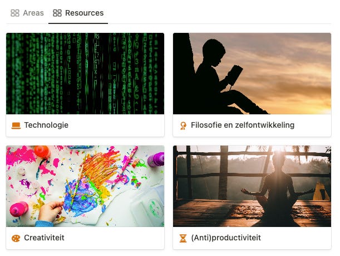
Task: Click the gallery icon beside Areas
Action: 14,13
